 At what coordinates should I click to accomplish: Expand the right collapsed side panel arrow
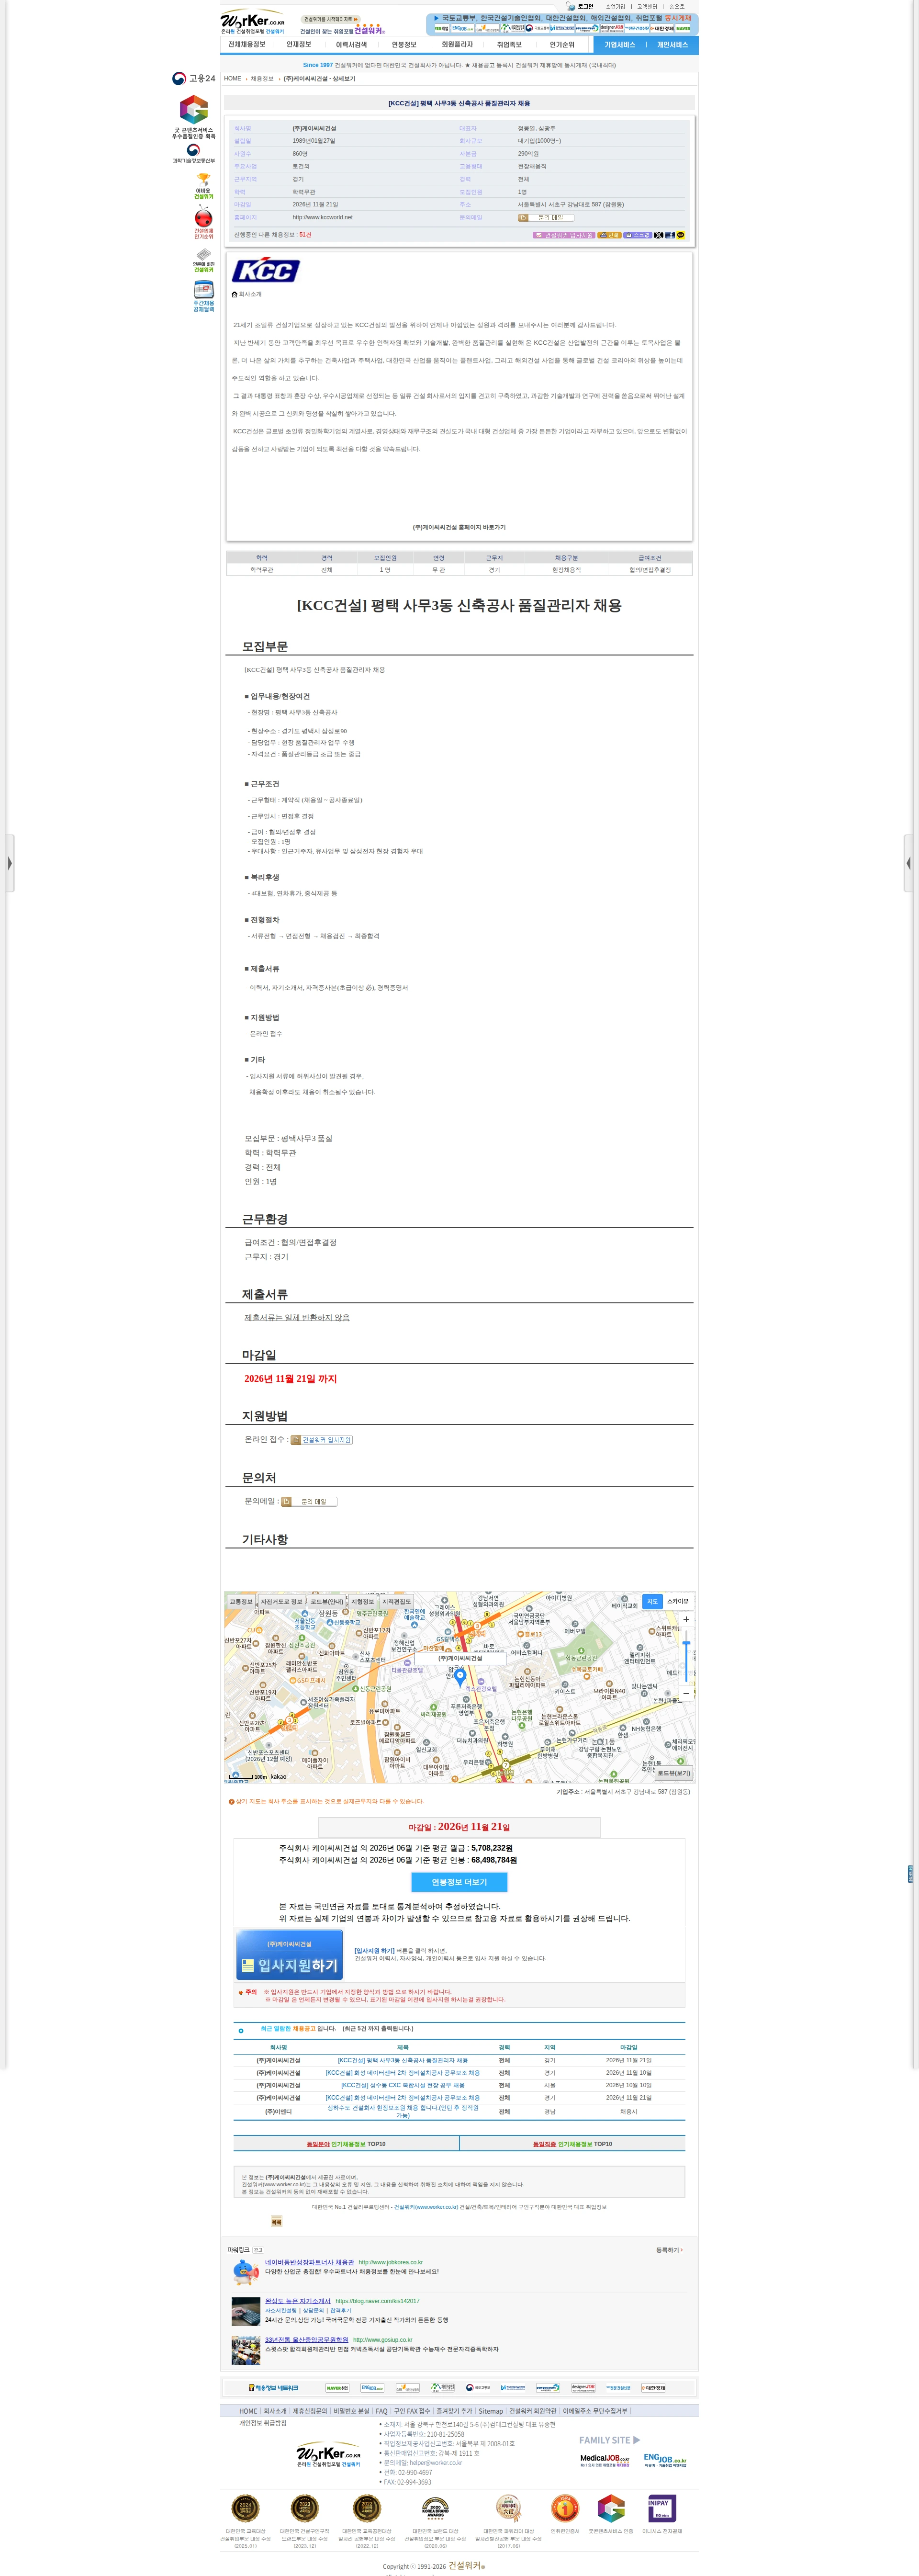(x=909, y=863)
